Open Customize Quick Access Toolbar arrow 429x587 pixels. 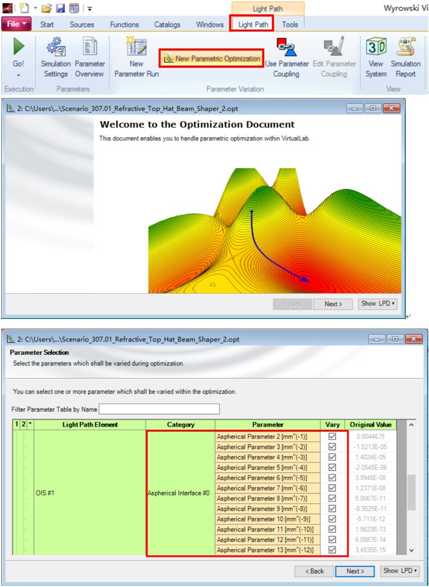tap(90, 8)
